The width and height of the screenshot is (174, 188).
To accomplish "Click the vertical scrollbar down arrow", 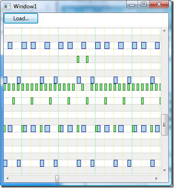I will tap(164, 170).
